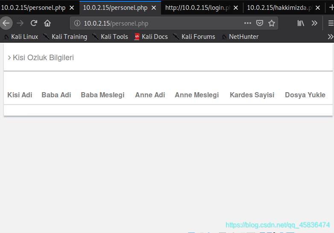The image size is (334, 233).
Task: Close the first personel.php tab
Action: 72,8
